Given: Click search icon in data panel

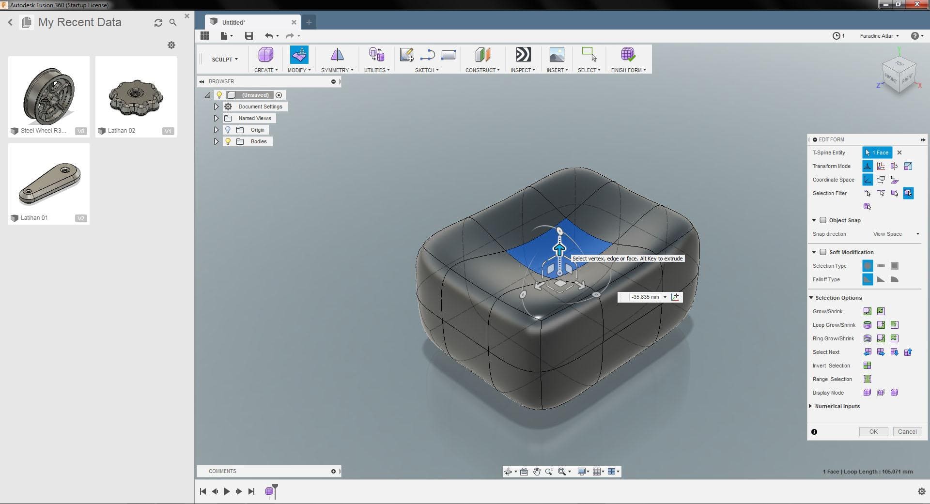Looking at the screenshot, I should [x=172, y=22].
